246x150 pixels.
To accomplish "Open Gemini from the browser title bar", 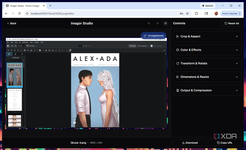I will (x=208, y=6).
